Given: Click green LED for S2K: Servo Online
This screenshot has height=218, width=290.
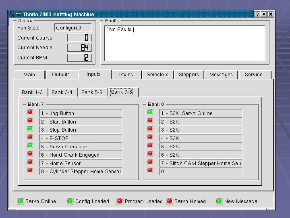Looking at the screenshot, I should click(x=150, y=112).
